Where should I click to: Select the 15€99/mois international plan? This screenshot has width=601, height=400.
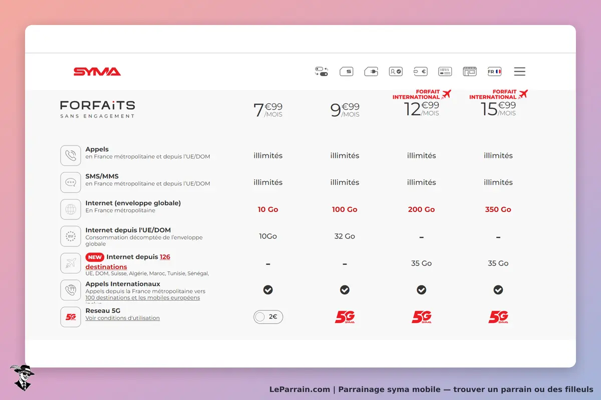click(498, 109)
